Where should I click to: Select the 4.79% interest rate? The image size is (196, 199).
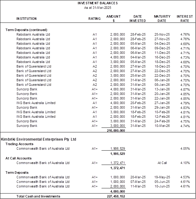(185, 103)
